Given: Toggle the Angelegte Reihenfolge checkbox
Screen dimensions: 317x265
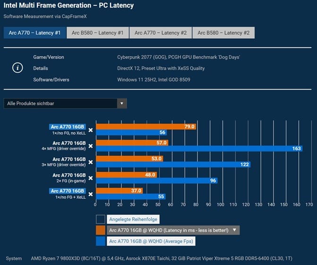Looking at the screenshot, I should coord(100,219).
